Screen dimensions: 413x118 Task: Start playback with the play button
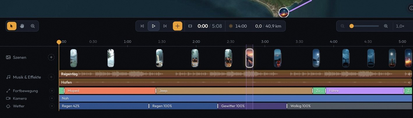pos(153,26)
